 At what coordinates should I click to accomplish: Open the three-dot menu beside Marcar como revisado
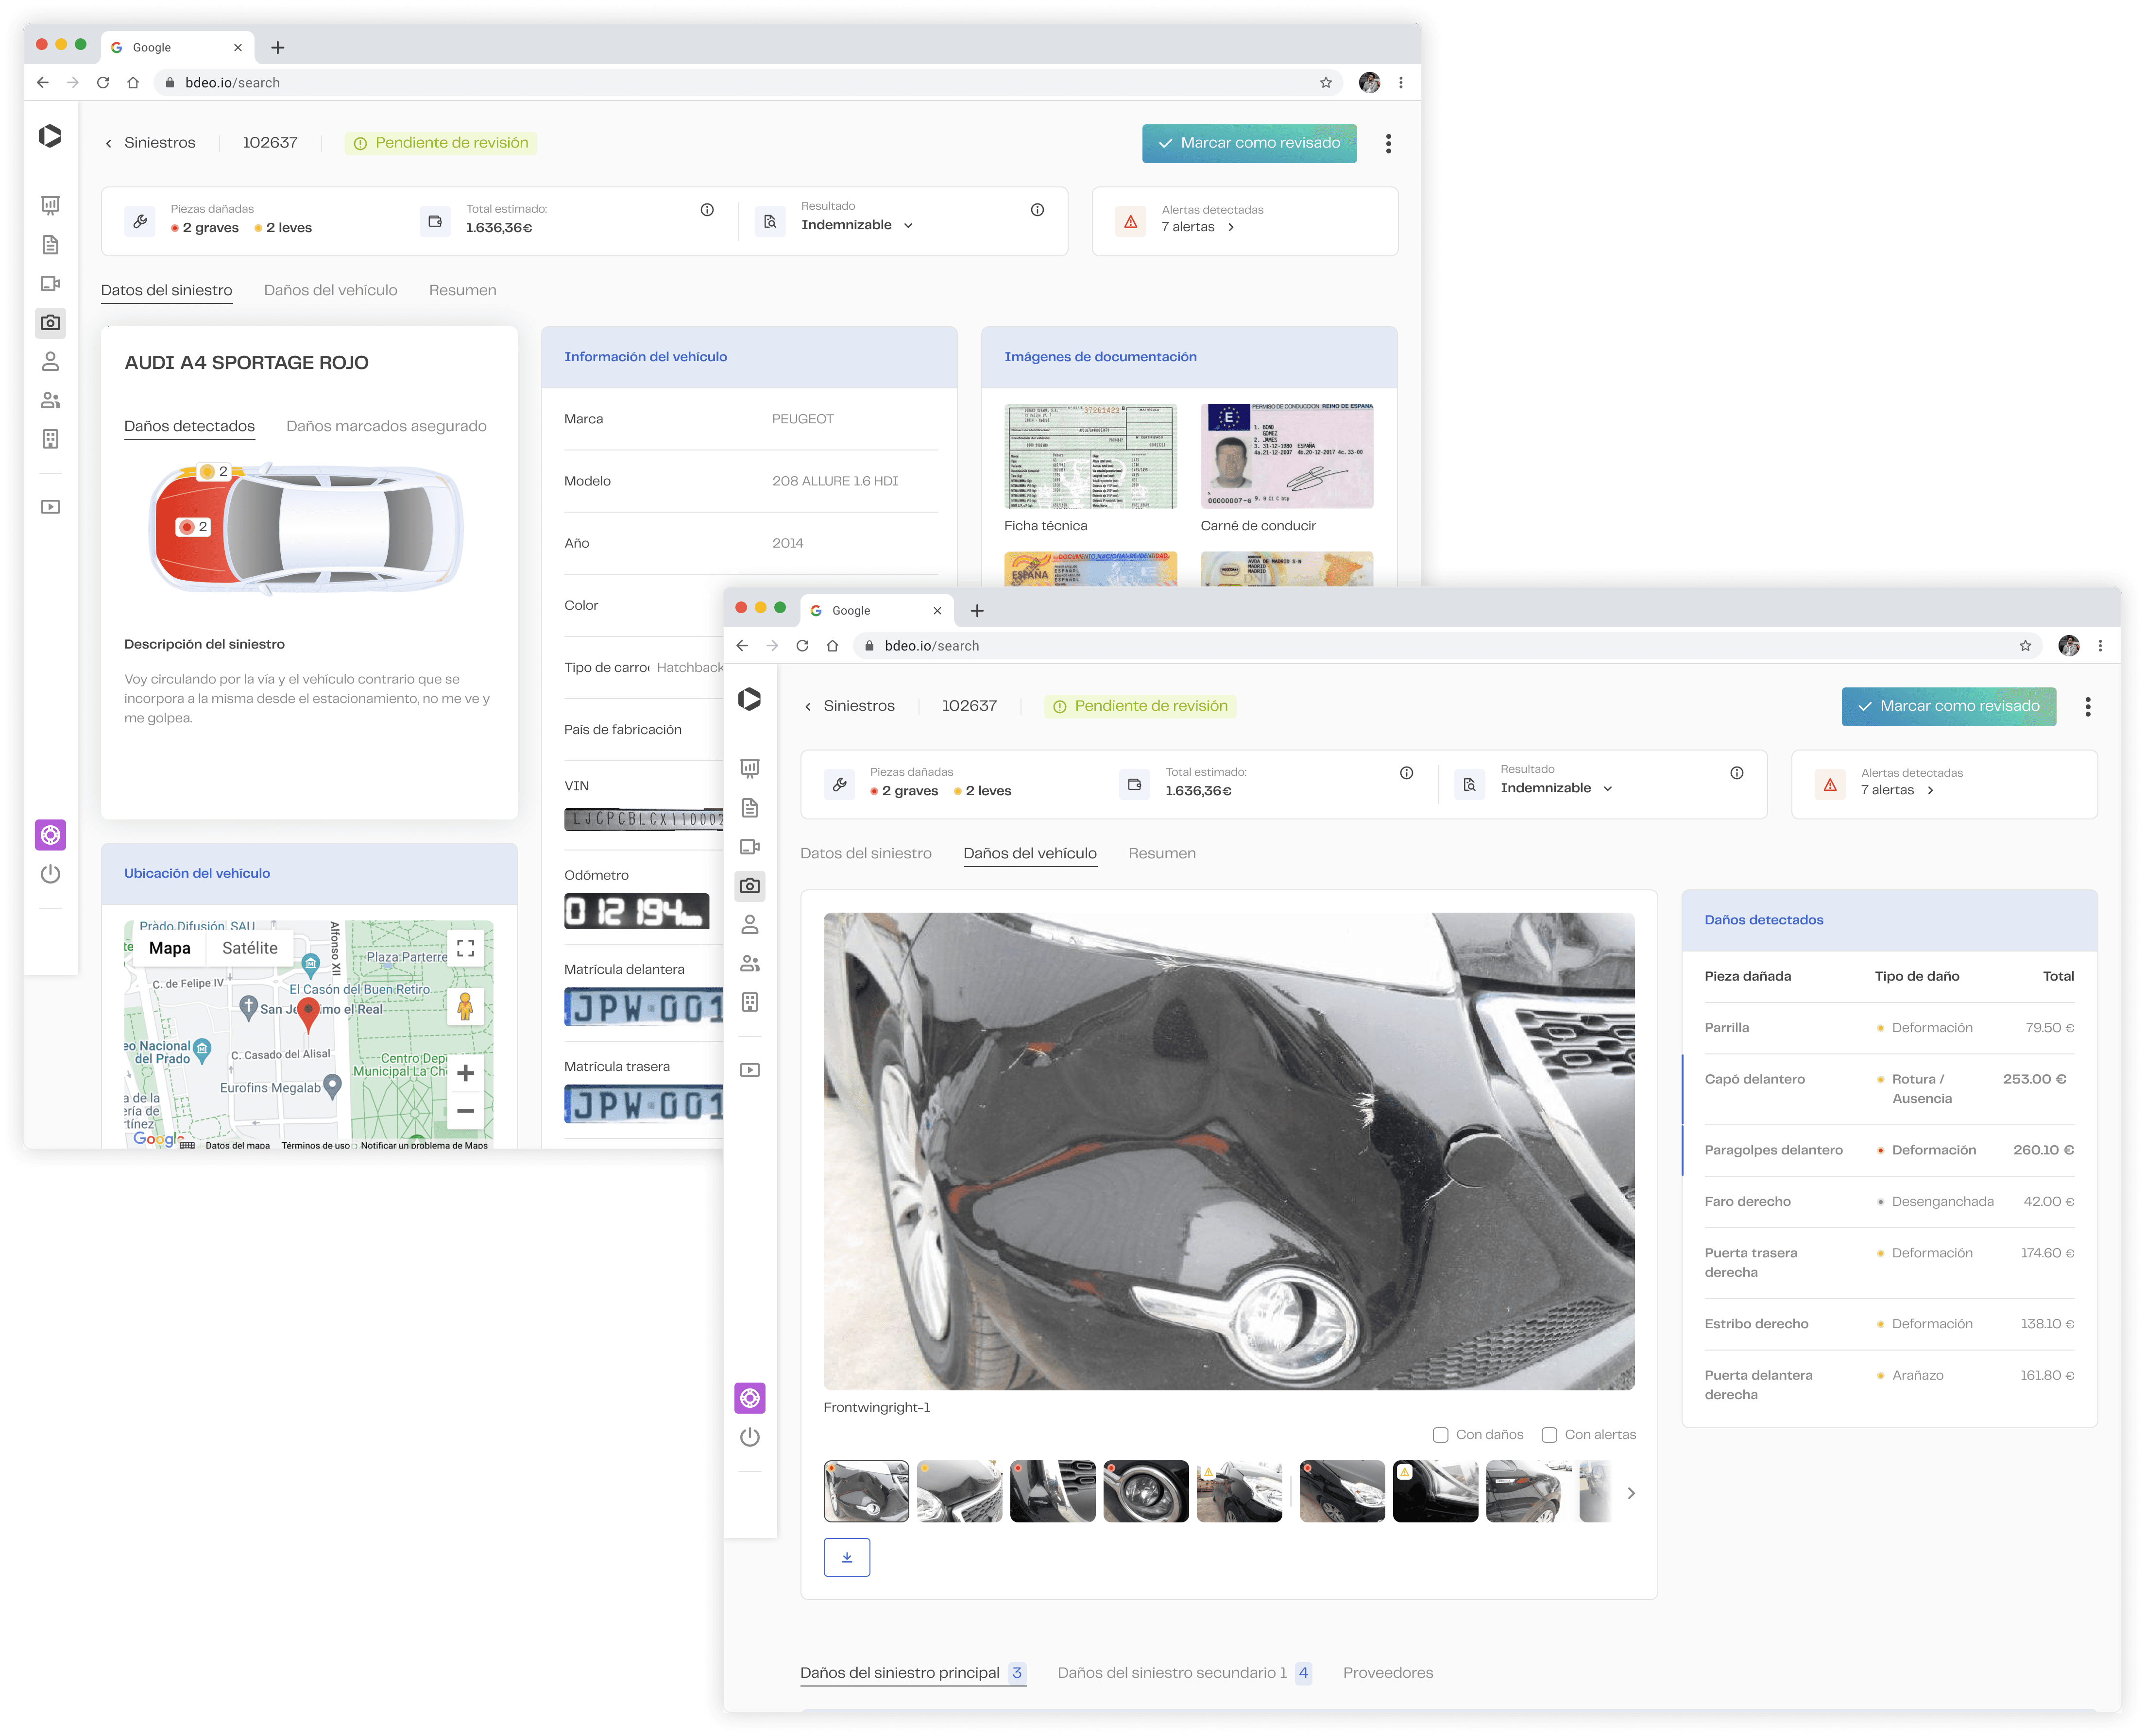[2087, 707]
